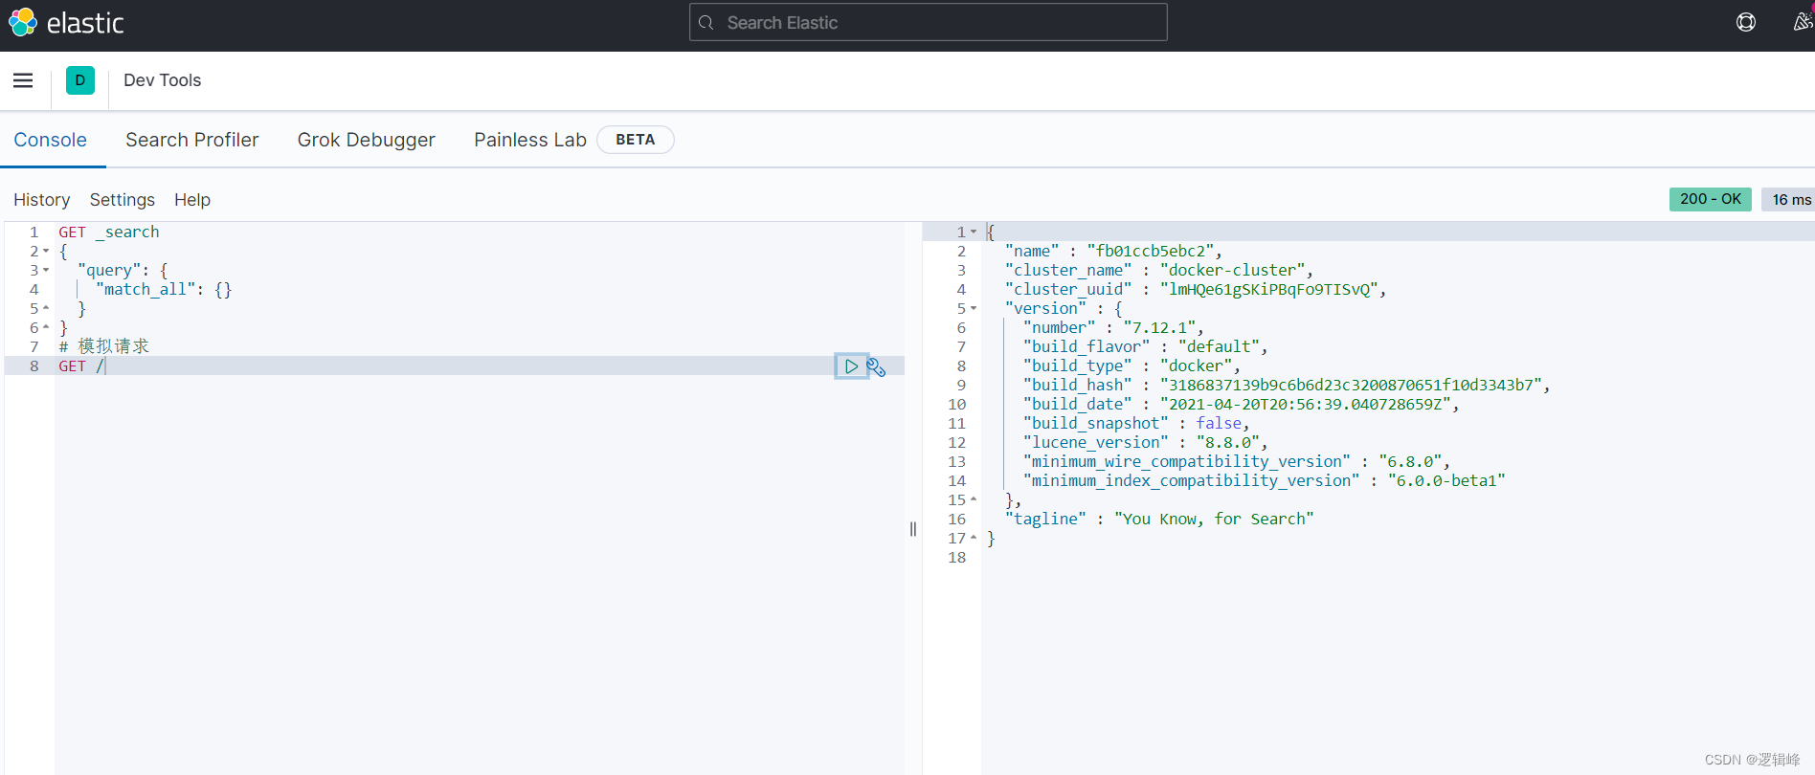The width and height of the screenshot is (1815, 775).
Task: Open console Settings
Action: pos(122,200)
